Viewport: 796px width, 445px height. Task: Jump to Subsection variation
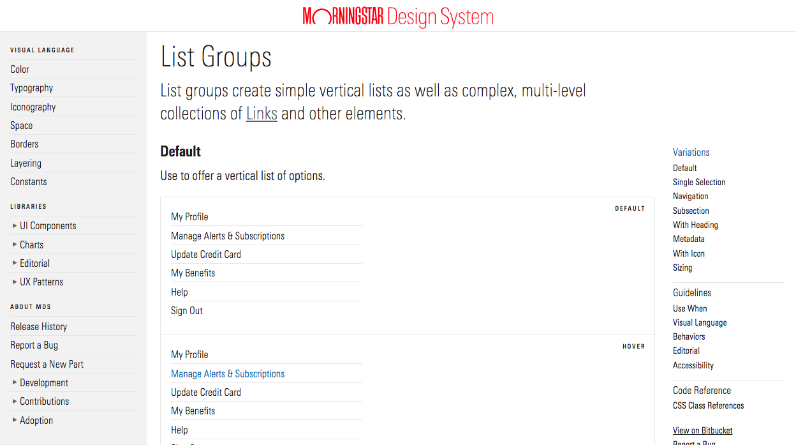pos(691,211)
